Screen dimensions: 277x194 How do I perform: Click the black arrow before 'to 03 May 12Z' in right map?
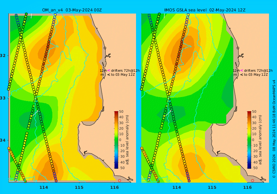coord(242,75)
